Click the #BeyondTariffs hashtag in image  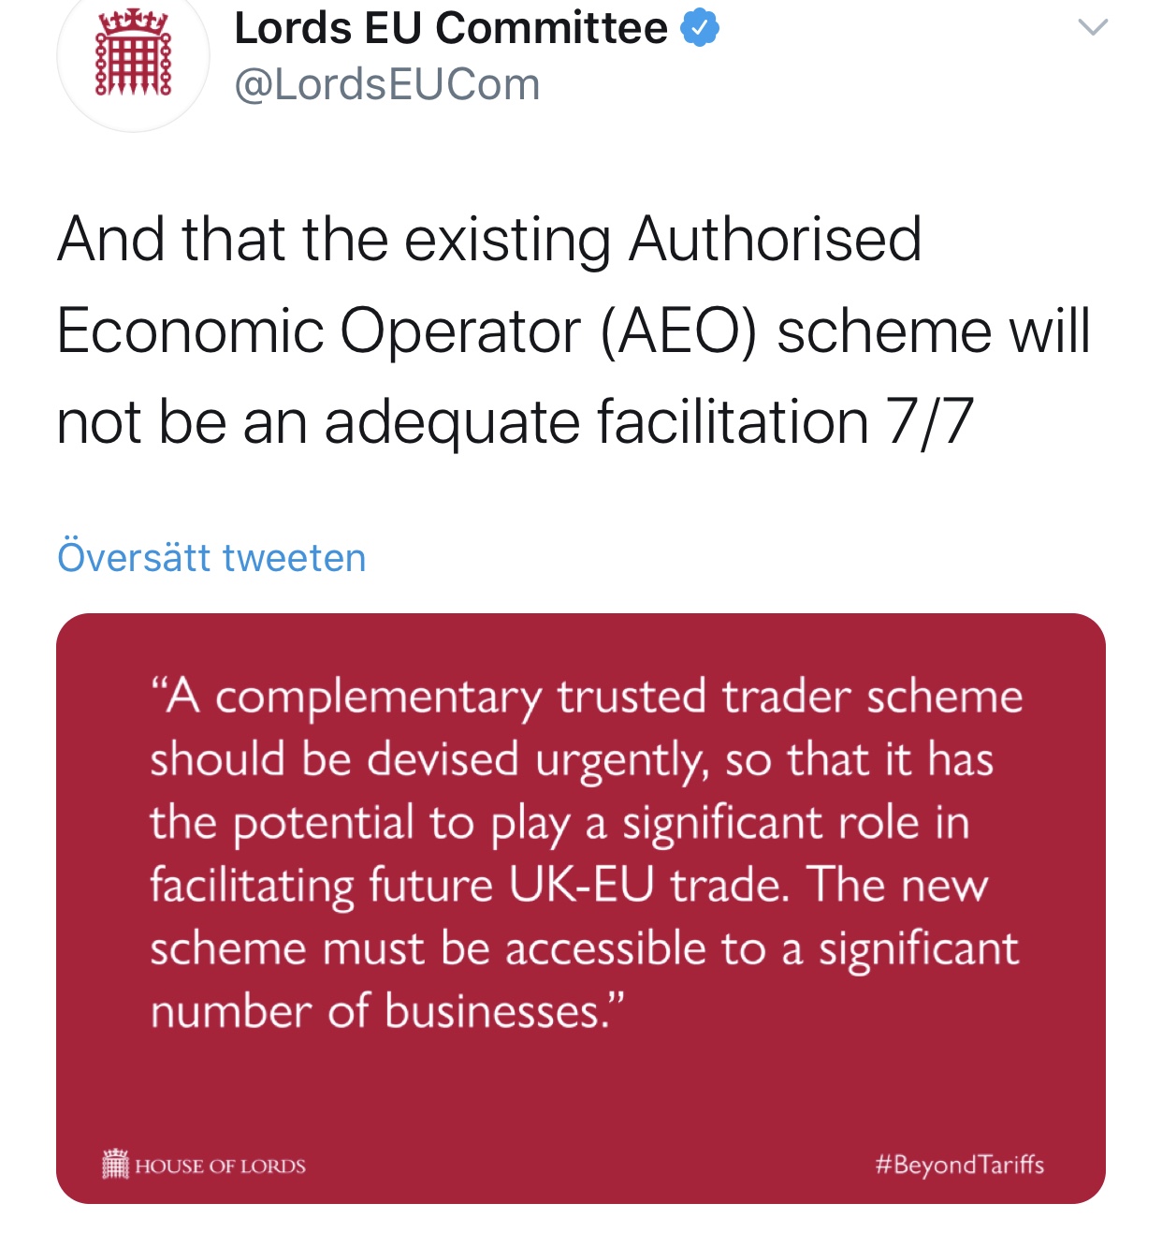[959, 1165]
